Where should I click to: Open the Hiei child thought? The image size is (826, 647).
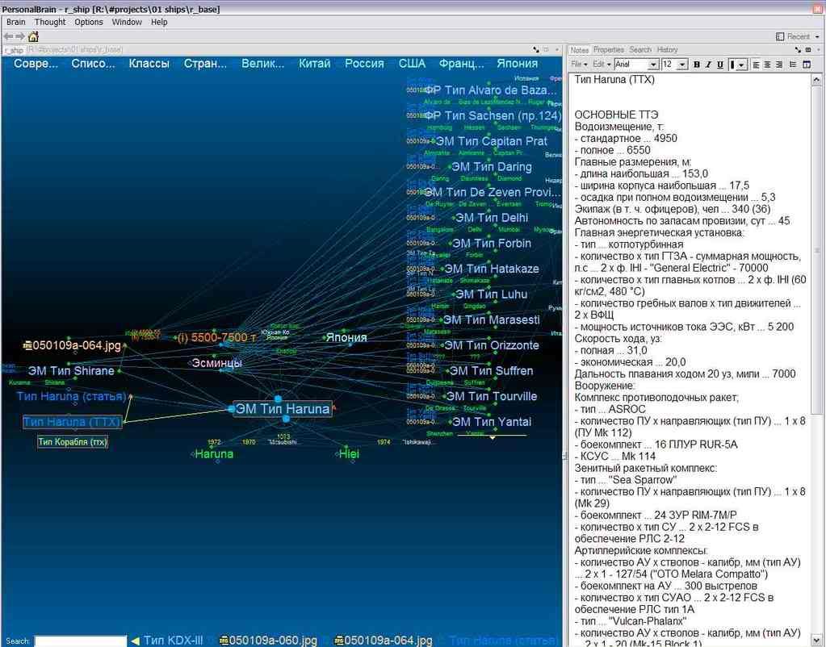pyautogui.click(x=349, y=454)
